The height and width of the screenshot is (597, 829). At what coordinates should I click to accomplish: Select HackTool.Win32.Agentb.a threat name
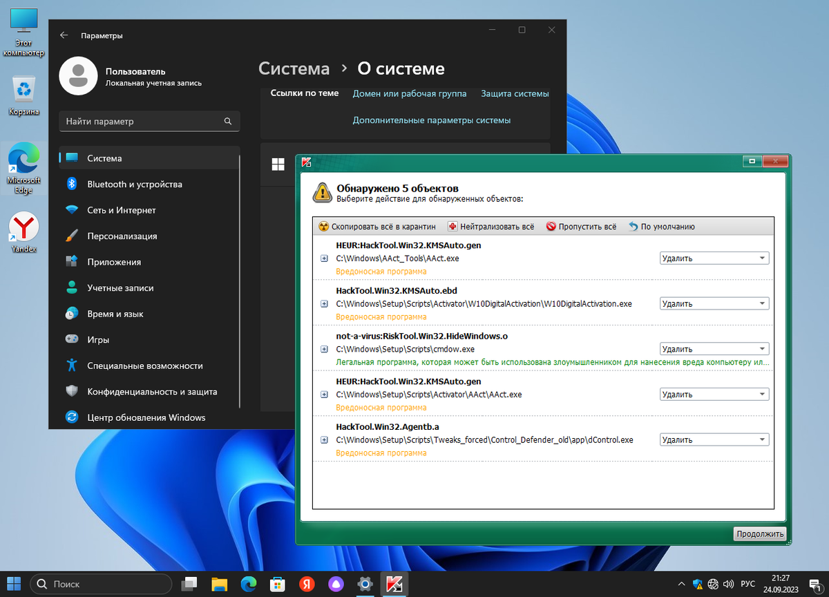click(388, 426)
